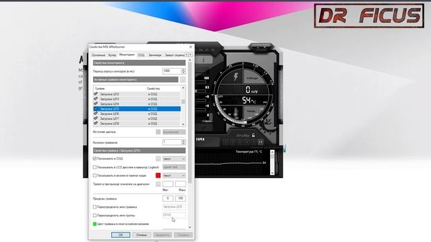Image resolution: width=431 pixels, height=242 pixels.
Task: Select the Загрузка ЦП7 graph row
Action: [137, 118]
